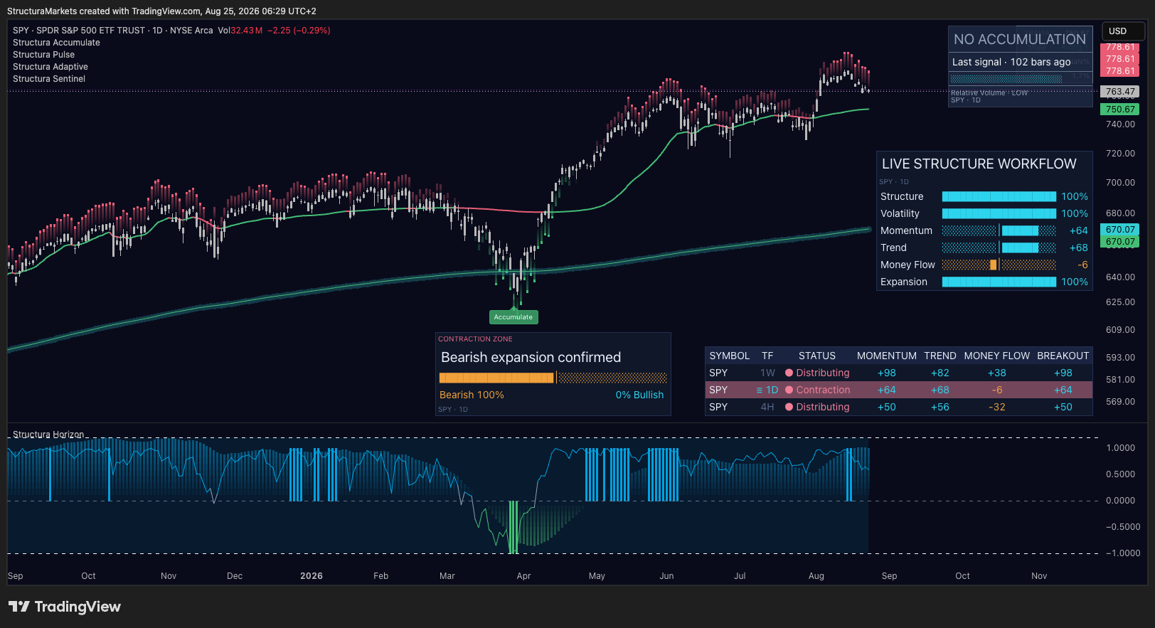Click the green Accumulate signal marker on the chart

[513, 317]
